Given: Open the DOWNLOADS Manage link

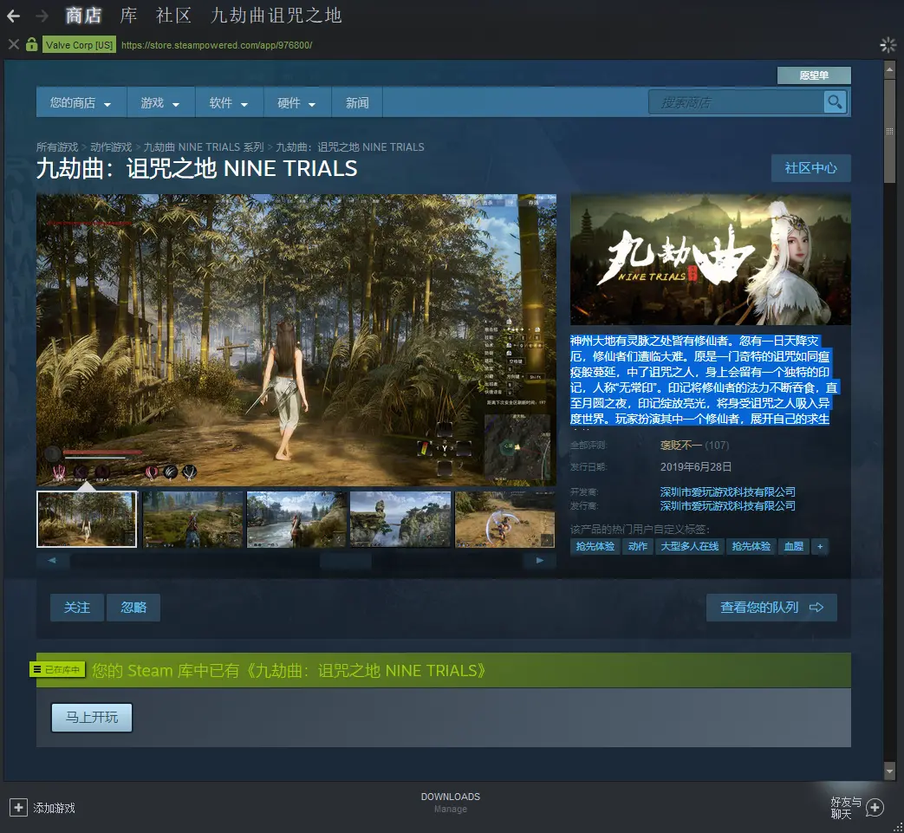Looking at the screenshot, I should pyautogui.click(x=451, y=803).
